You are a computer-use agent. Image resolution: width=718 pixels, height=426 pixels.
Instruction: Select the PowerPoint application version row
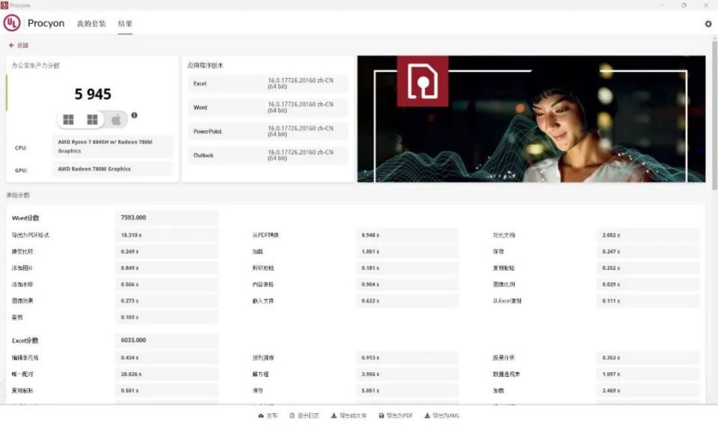(268, 132)
